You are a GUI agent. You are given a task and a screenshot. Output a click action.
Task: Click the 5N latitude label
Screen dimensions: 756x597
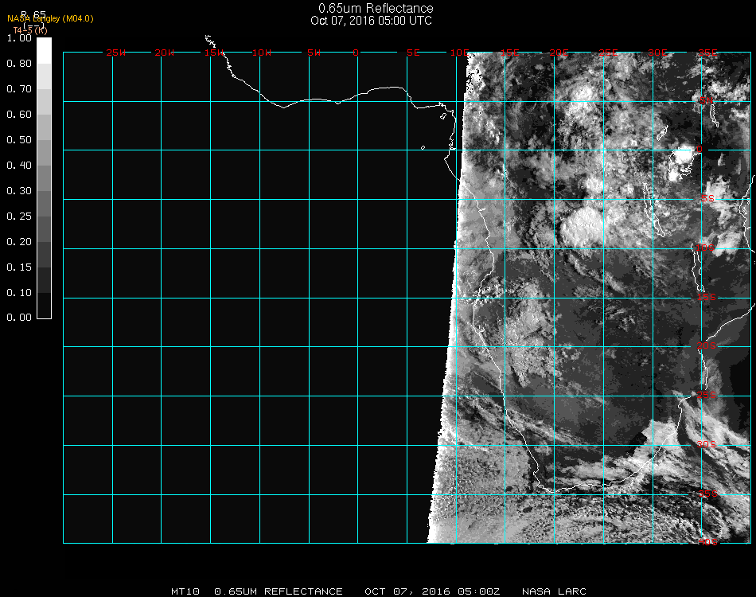tap(707, 100)
